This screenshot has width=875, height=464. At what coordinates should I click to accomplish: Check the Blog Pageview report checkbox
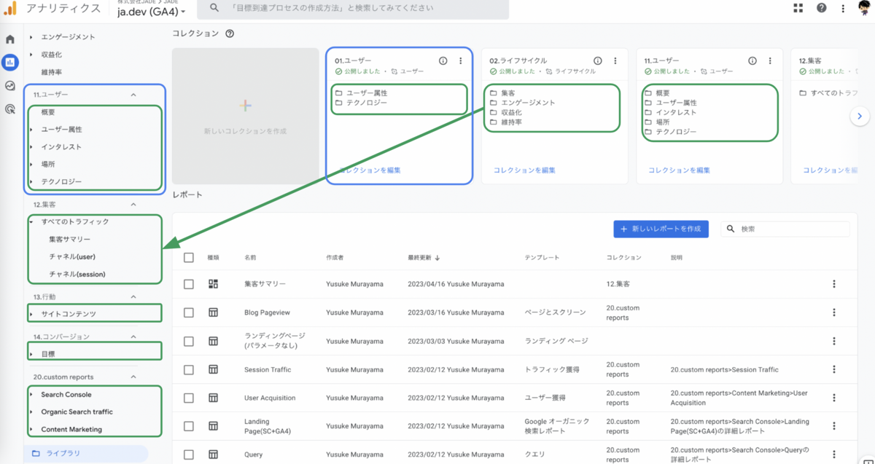189,312
